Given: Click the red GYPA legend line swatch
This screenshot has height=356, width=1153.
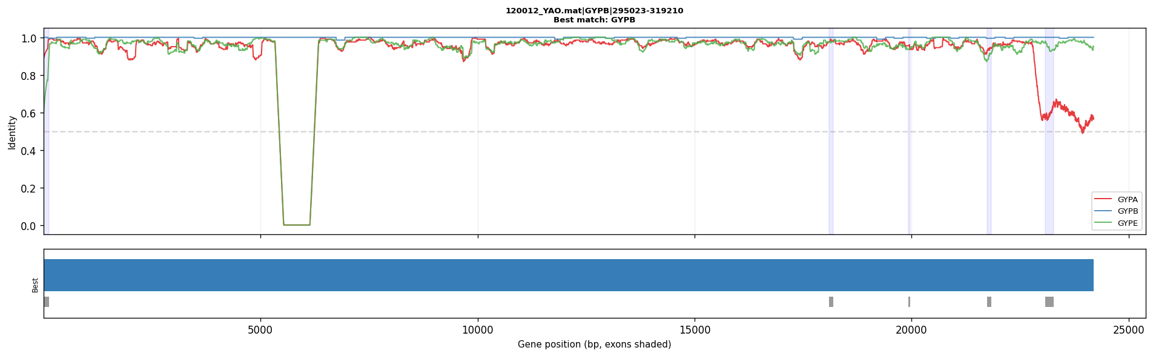Looking at the screenshot, I should (x=1103, y=199).
